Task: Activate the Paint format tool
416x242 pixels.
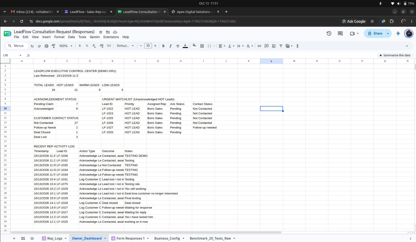Action: click(x=53, y=46)
